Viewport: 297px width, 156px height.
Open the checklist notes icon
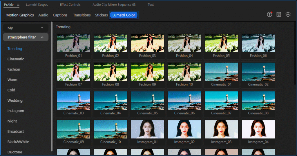tap(279, 14)
